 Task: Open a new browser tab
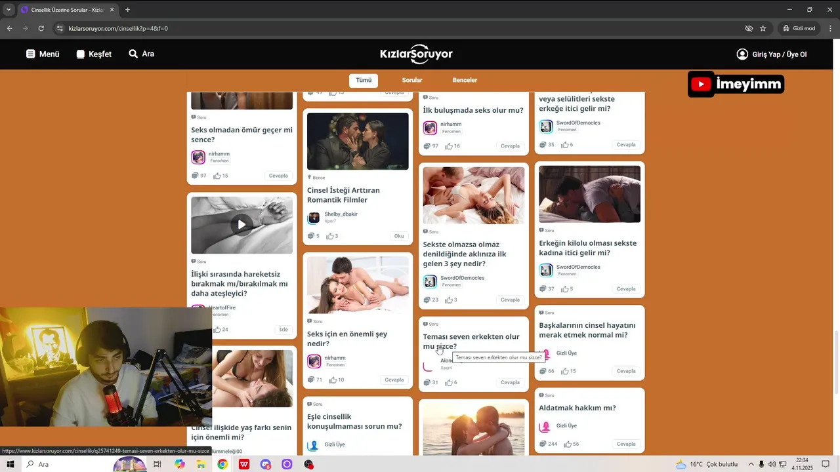(127, 10)
